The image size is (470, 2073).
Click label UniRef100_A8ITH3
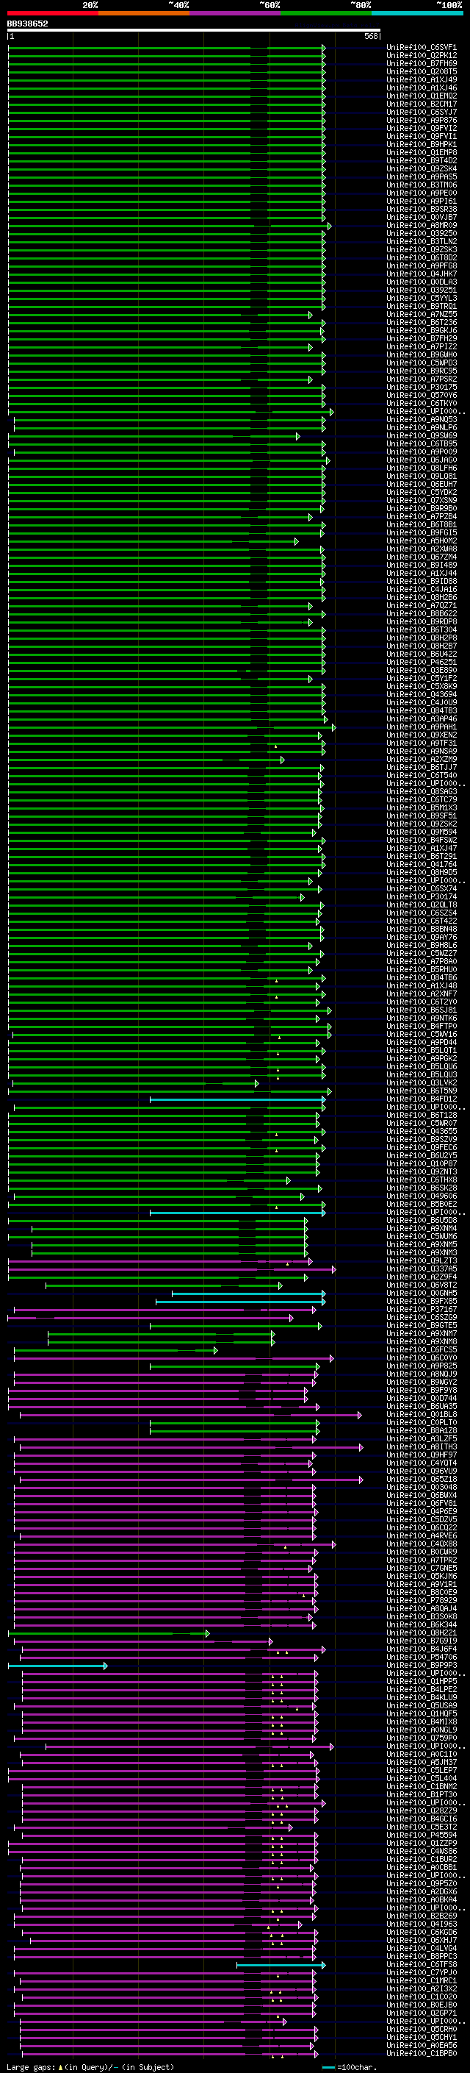[x=422, y=1447]
